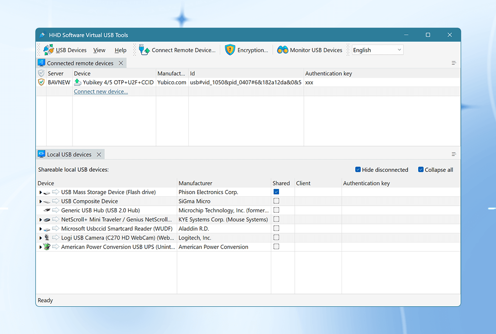This screenshot has height=334, width=496.
Task: Open the Local USB devices panel options icon
Action: [454, 154]
